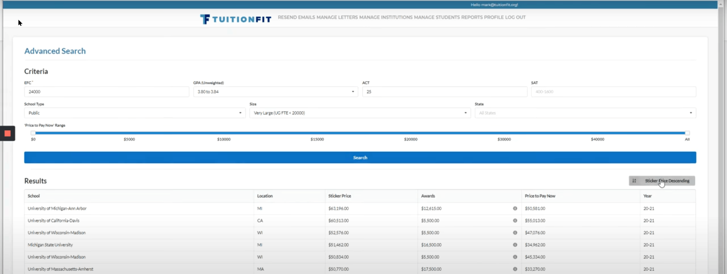Open the Size dropdown
Viewport: 727px width, 274px height.
[x=360, y=113]
